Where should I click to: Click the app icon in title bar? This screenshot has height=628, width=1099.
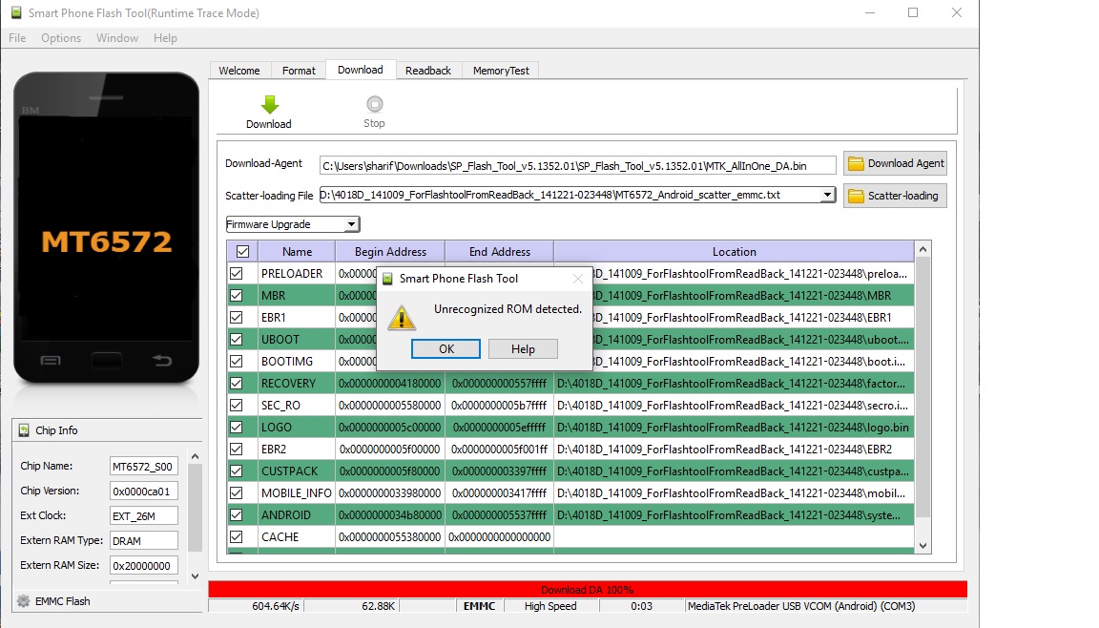click(x=14, y=13)
